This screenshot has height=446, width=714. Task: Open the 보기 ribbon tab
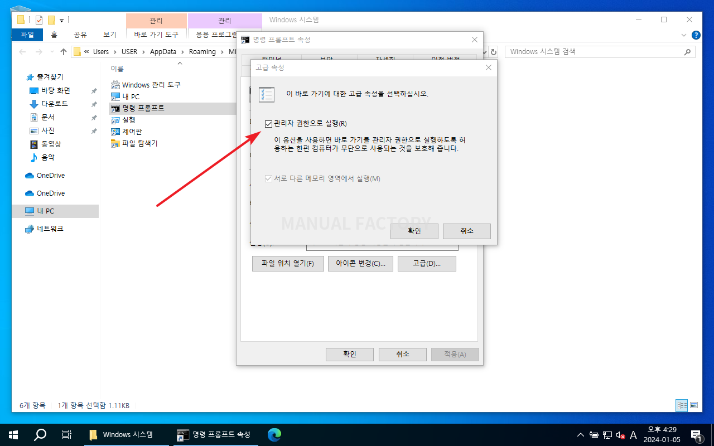click(x=110, y=35)
